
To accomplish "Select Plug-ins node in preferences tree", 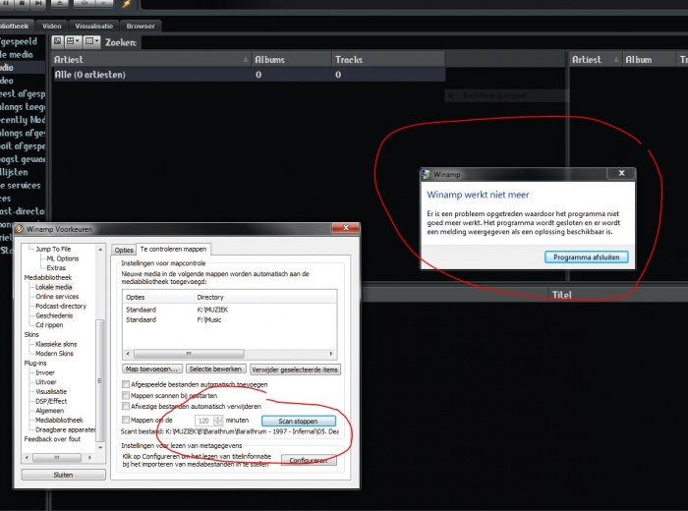I will [x=35, y=363].
